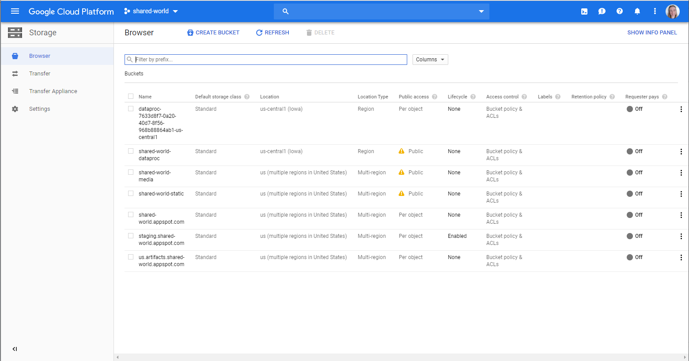Check the shared-world-dataproc bucket checkbox

tap(131, 151)
